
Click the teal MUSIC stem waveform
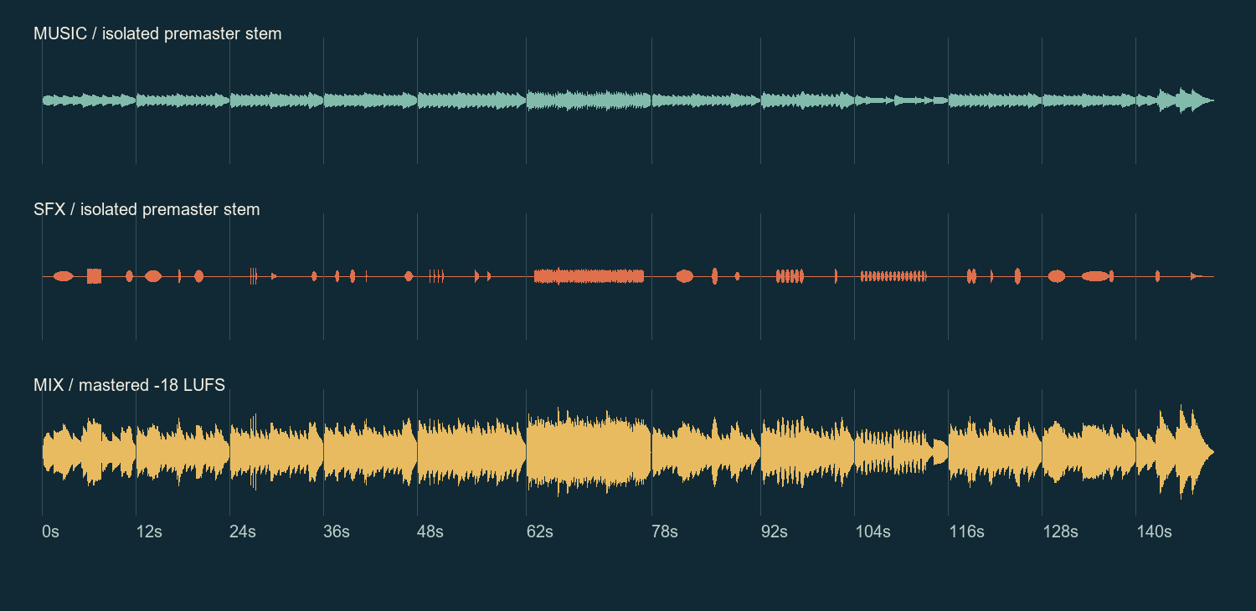[628, 100]
